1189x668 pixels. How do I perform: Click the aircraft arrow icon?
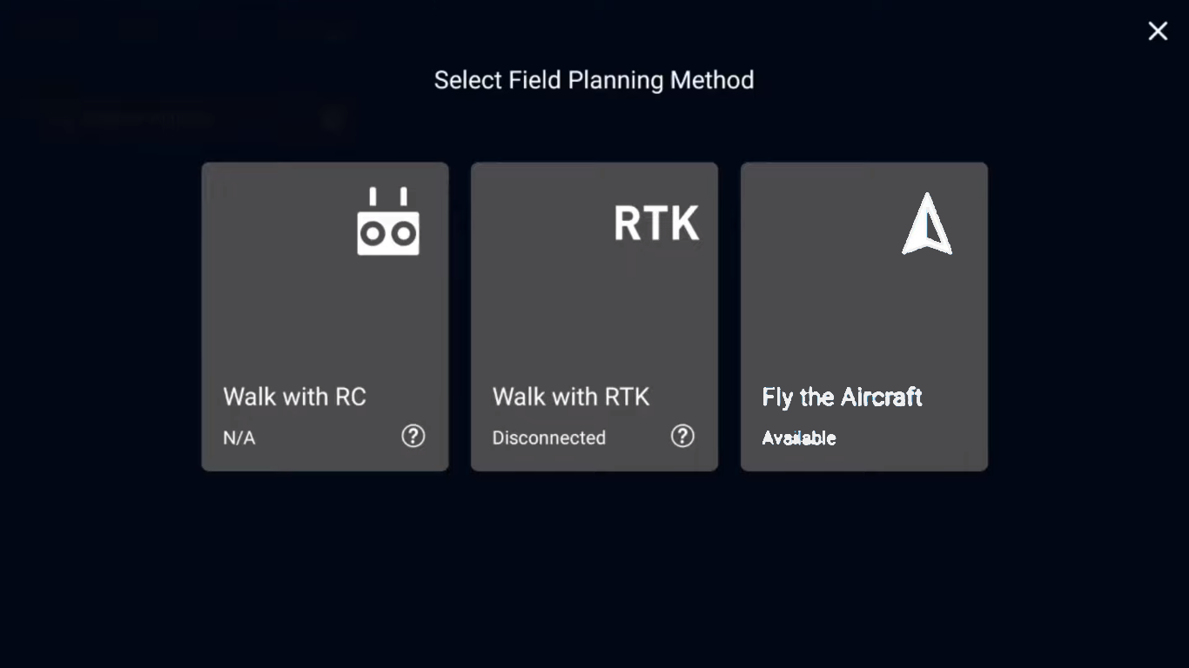click(x=927, y=224)
